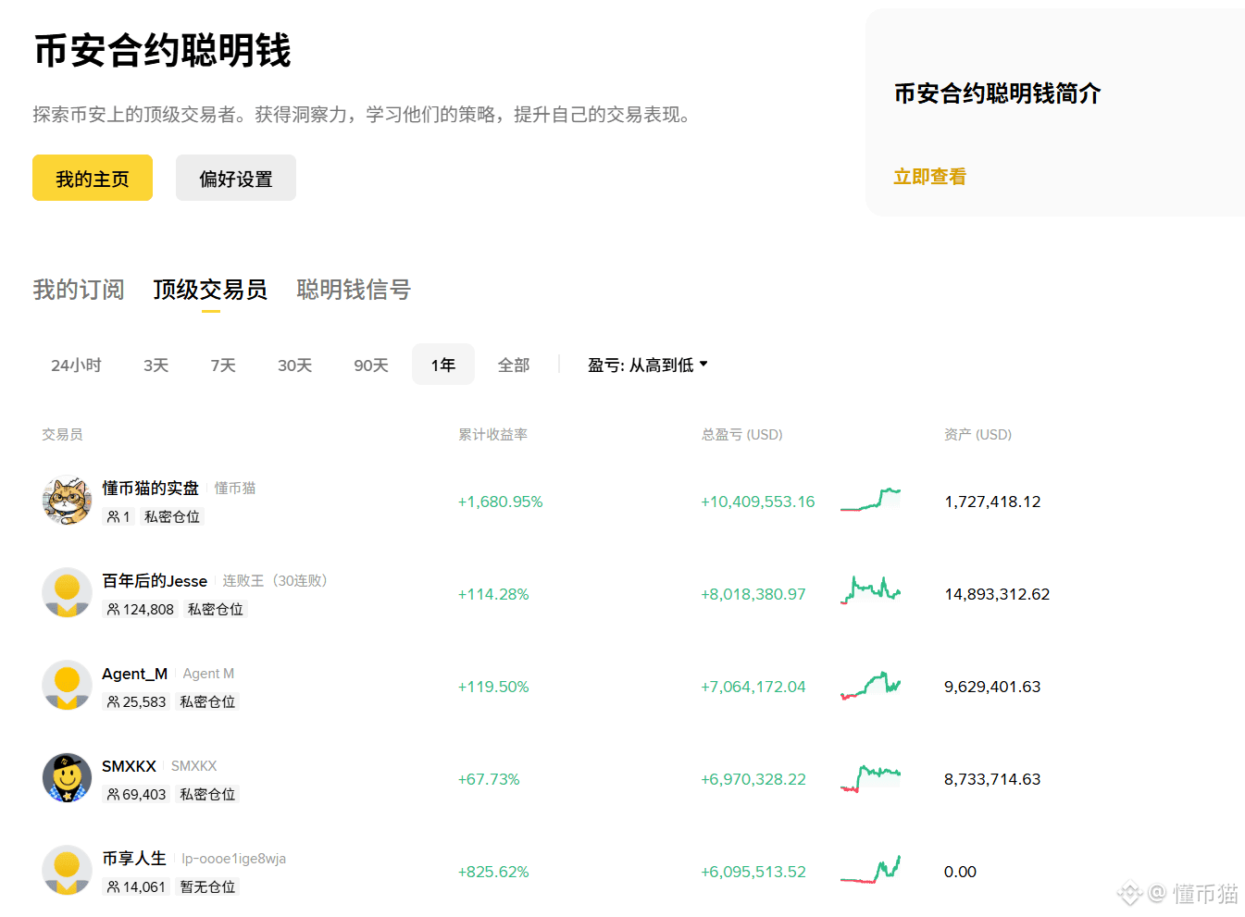Click the 币安合约聪明钱简介 card heading
This screenshot has width=1245, height=917.
coord(997,93)
